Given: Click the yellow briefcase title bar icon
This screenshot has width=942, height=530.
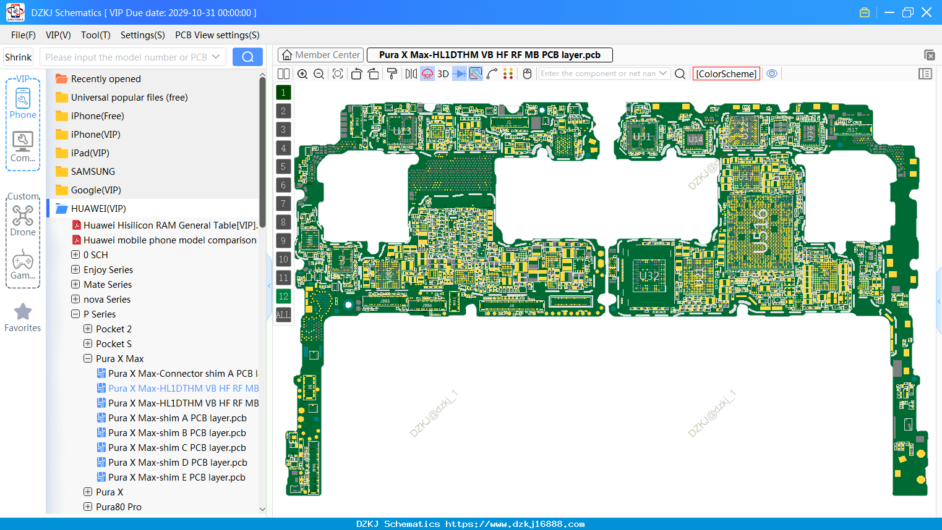Looking at the screenshot, I should tap(865, 12).
